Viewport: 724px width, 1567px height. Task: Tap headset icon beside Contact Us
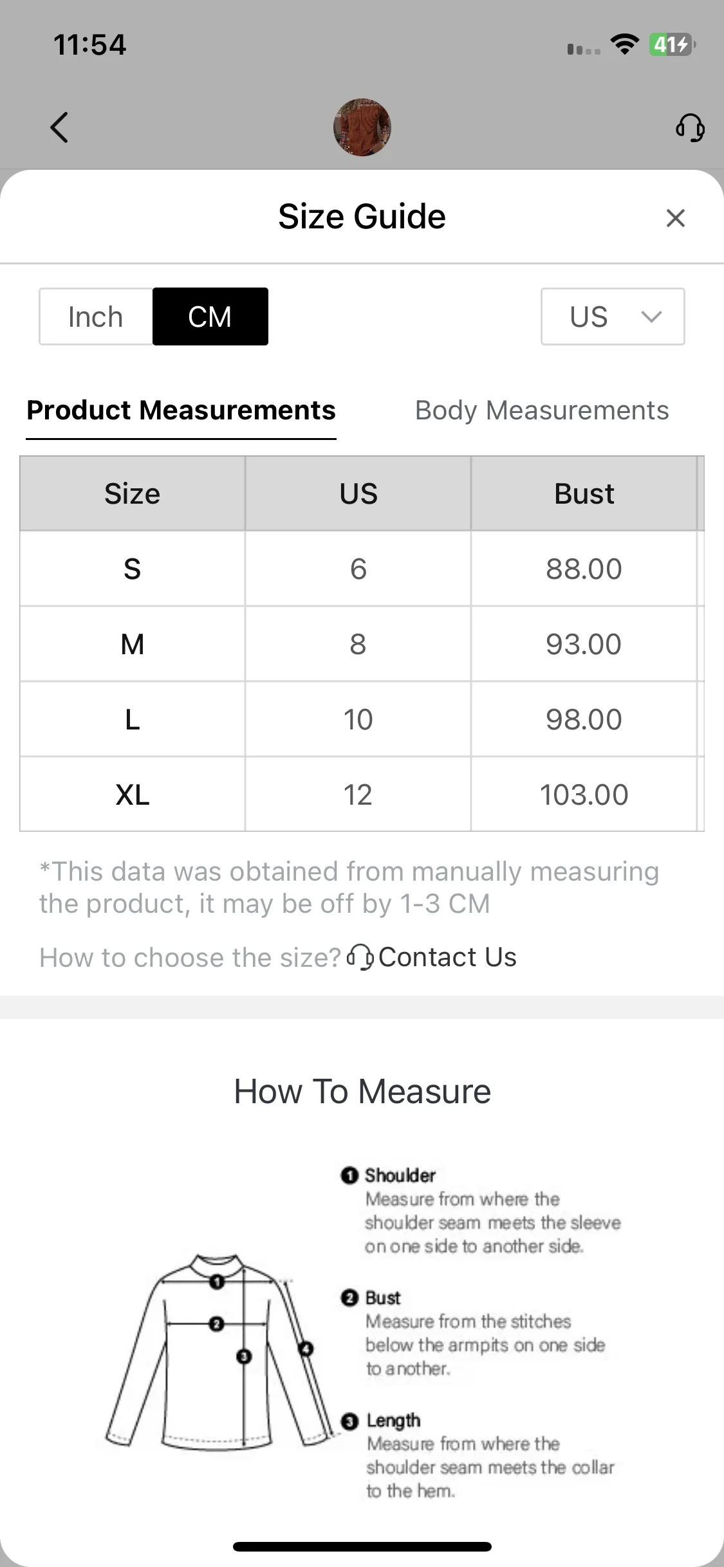pyautogui.click(x=360, y=957)
